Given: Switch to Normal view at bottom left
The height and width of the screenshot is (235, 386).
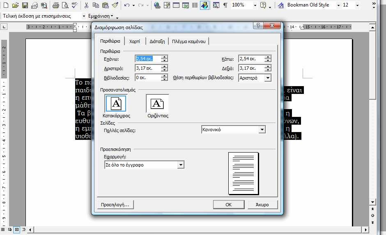Looking at the screenshot, I should (3, 229).
